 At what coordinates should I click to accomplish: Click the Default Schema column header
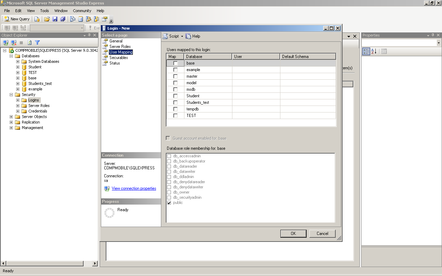(308, 57)
